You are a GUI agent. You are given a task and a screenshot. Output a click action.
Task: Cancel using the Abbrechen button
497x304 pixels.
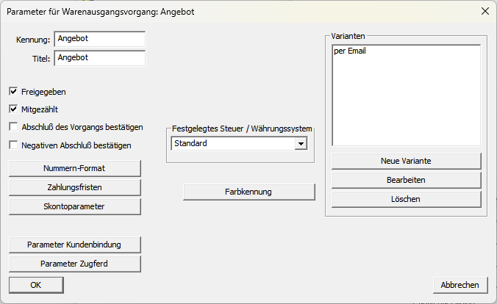click(460, 285)
